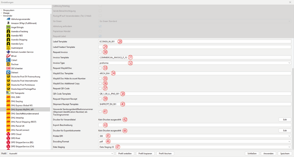Click the Deutsche Post Portokasse icon
294x157 pixels.
pyautogui.click(x=8, y=85)
